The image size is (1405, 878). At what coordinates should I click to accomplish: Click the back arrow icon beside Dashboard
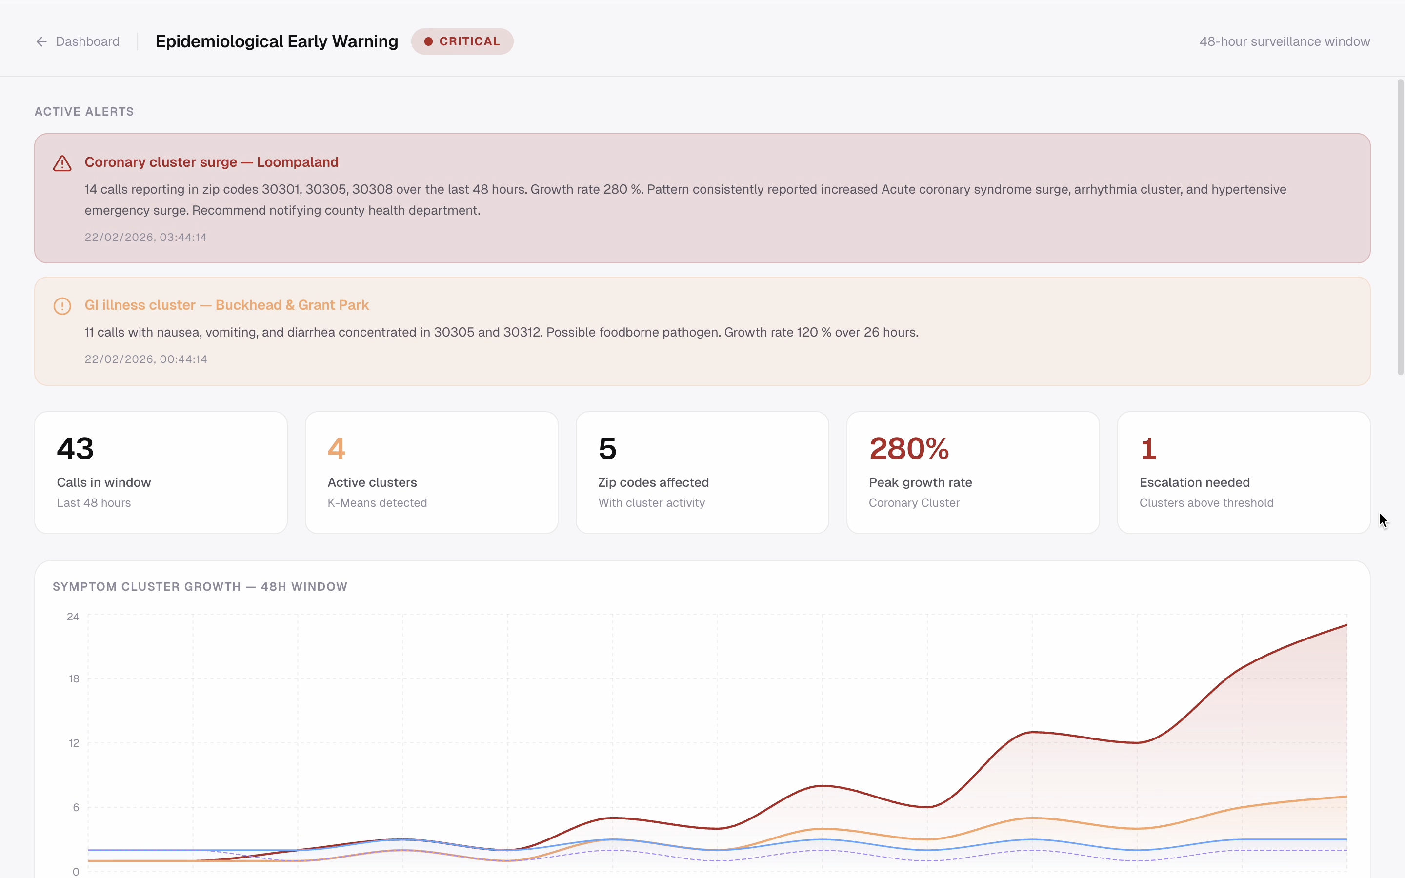pos(41,42)
